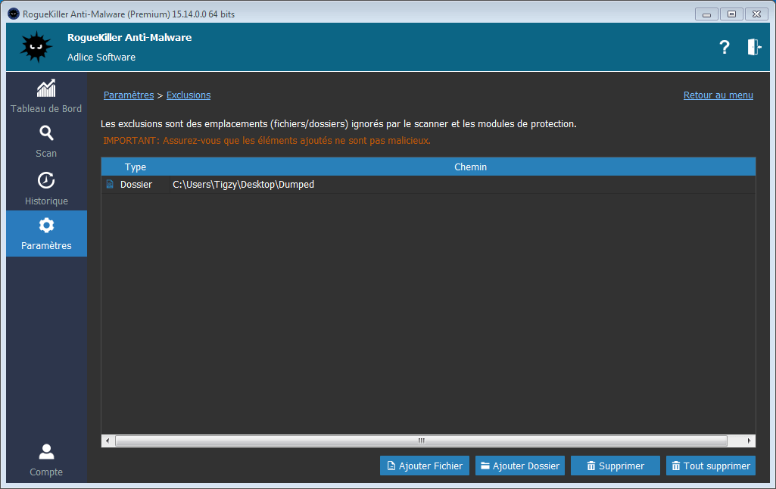Click the Chemin column header
Viewport: 776px width, 489px height.
[x=470, y=167]
